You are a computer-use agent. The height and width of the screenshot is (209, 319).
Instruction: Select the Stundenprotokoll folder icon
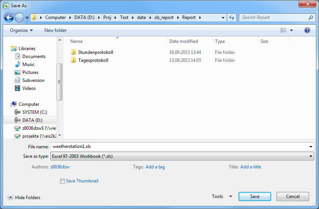[73, 52]
